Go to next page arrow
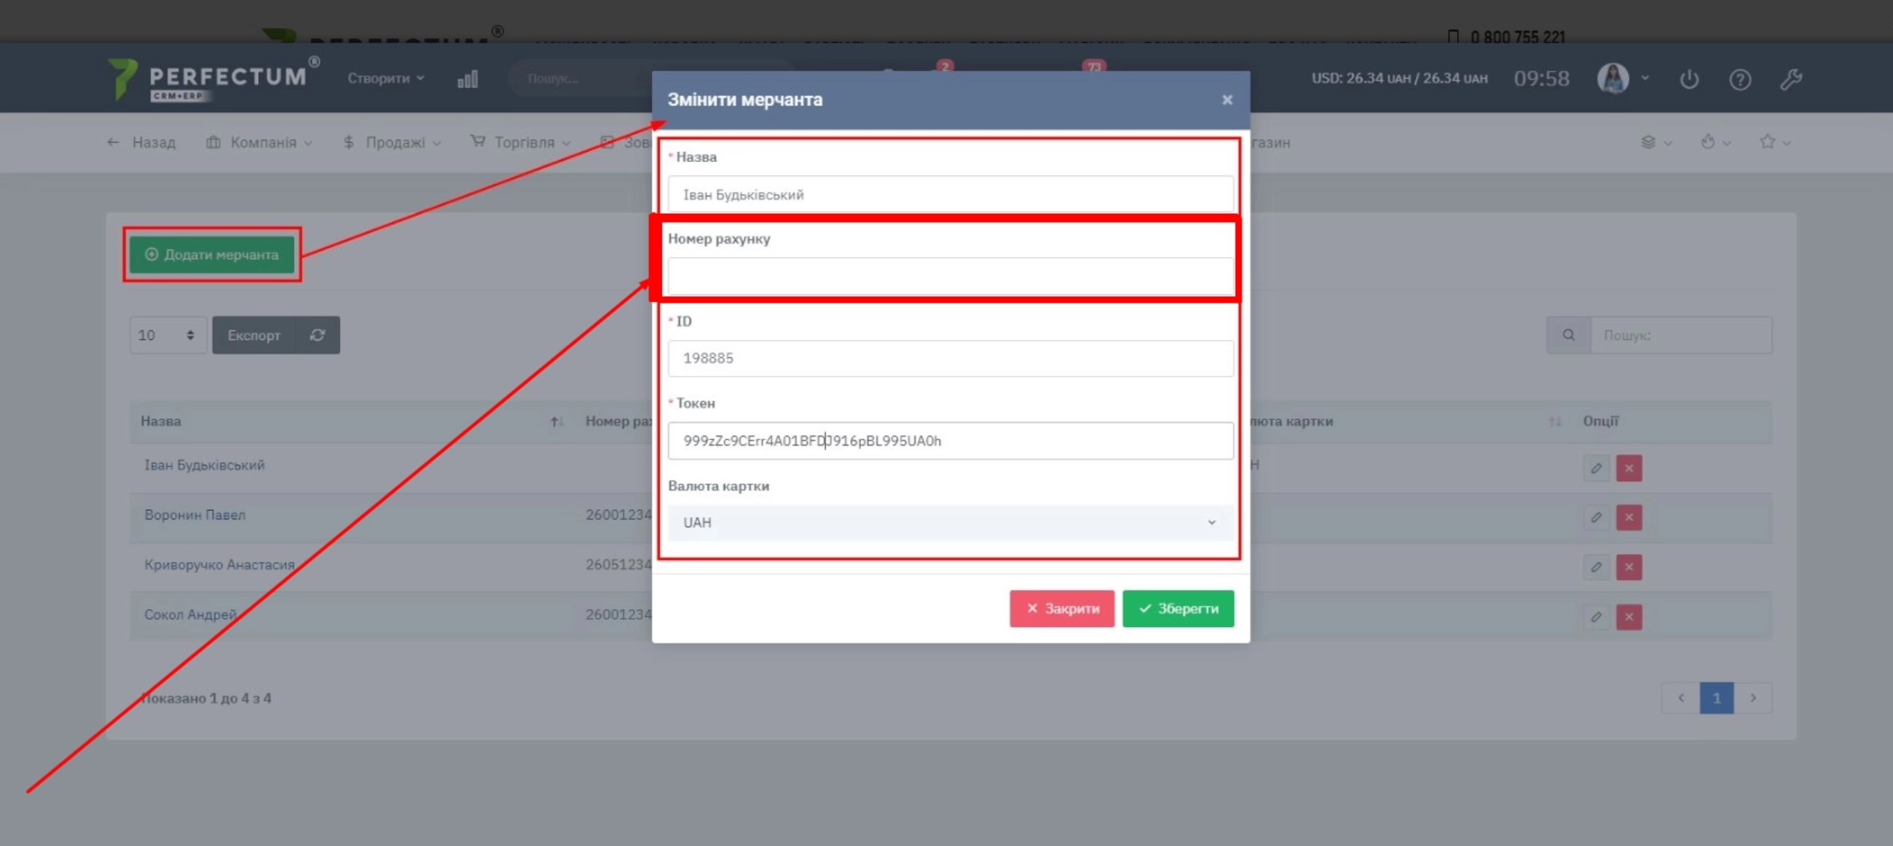Viewport: 1893px width, 846px height. [1753, 698]
